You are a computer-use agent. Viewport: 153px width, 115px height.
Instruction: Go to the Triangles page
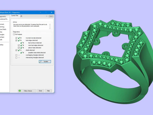point(2,34)
